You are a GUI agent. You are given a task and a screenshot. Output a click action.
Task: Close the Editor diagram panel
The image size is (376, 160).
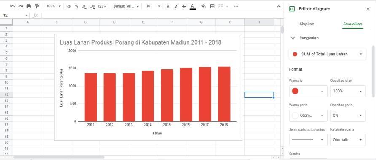pos(368,9)
